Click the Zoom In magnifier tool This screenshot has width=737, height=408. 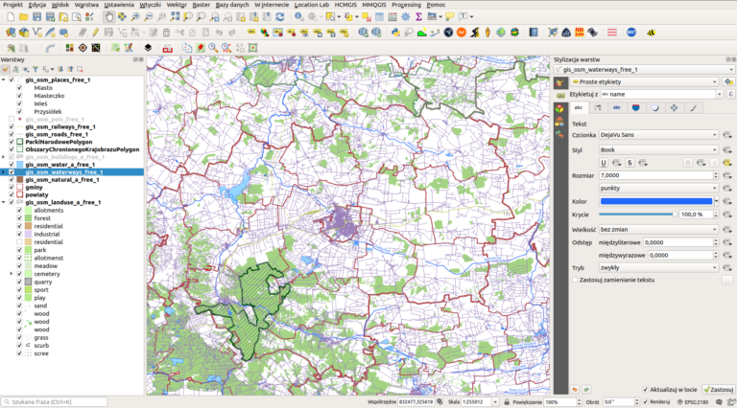[x=135, y=17]
